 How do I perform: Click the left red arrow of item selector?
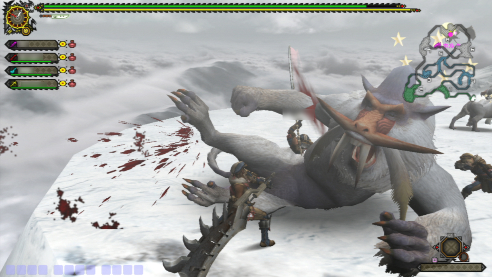click(x=437, y=247)
